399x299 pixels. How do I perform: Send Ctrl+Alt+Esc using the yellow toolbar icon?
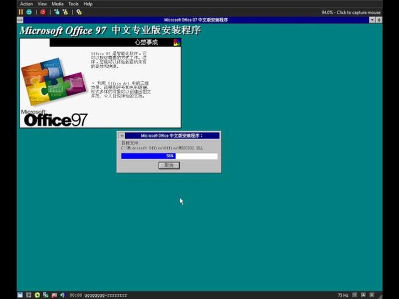pos(65,12)
